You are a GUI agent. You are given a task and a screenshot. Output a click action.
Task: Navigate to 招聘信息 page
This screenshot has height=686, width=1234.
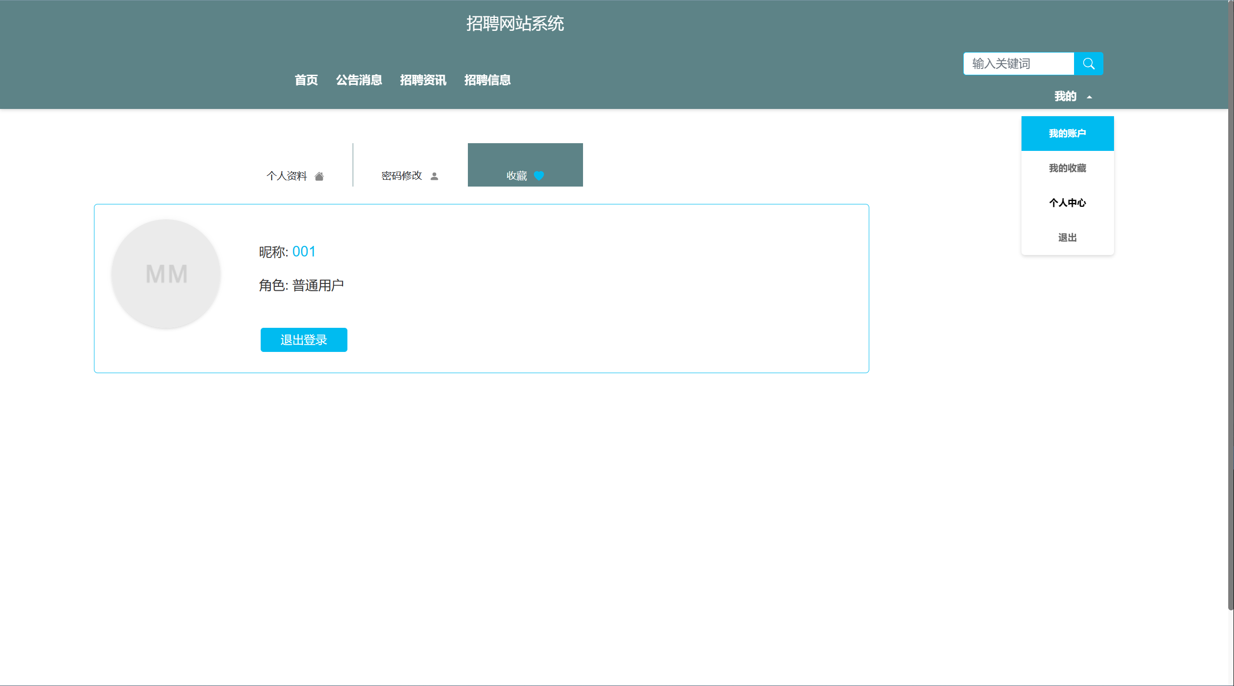[487, 80]
